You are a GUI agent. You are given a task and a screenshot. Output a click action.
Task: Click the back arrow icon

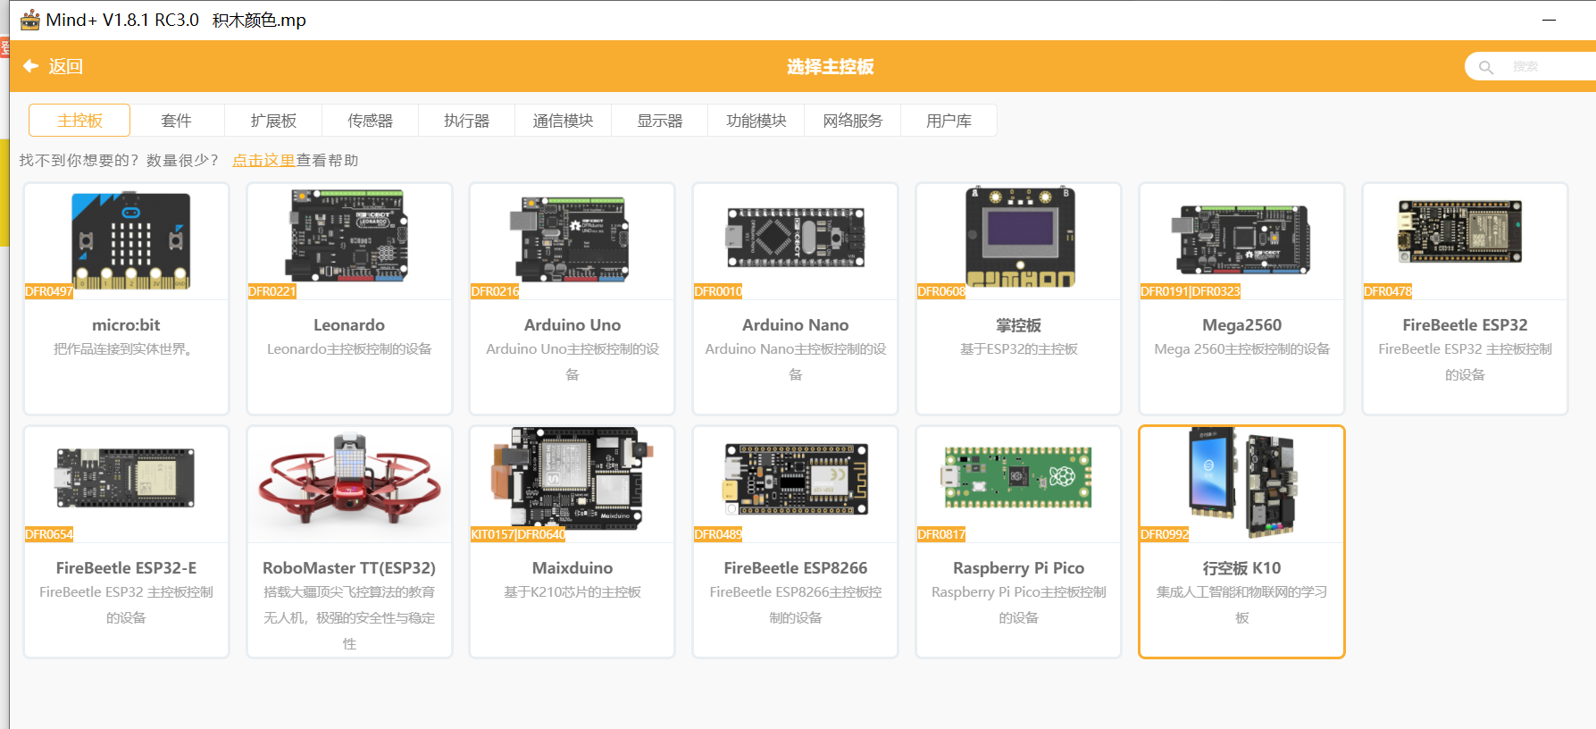coord(30,66)
